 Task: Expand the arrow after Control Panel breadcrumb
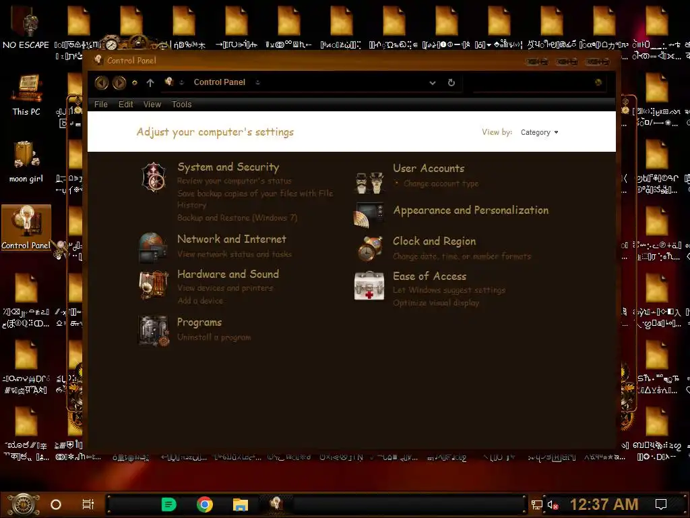pos(258,82)
